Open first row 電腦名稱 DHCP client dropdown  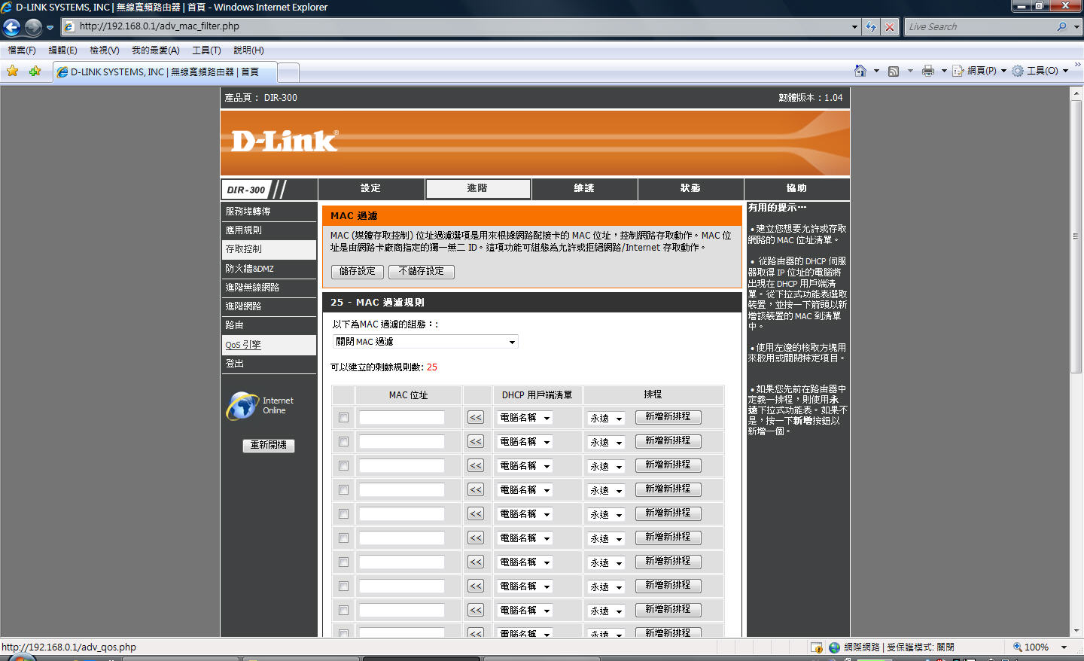point(525,418)
